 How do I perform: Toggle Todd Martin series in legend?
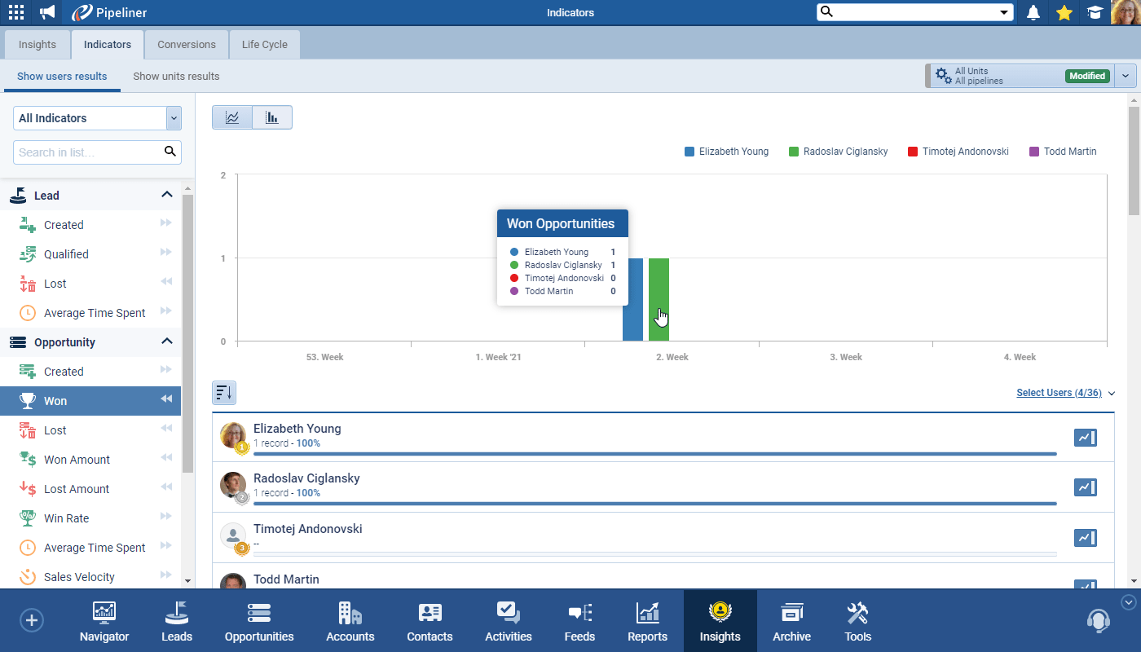coord(1063,152)
